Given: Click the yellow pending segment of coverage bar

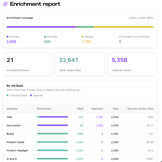Looking at the screenshot, I should pos(124,27).
